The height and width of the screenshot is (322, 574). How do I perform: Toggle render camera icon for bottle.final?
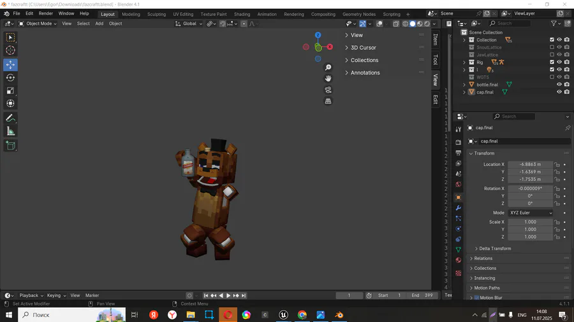pos(567,85)
